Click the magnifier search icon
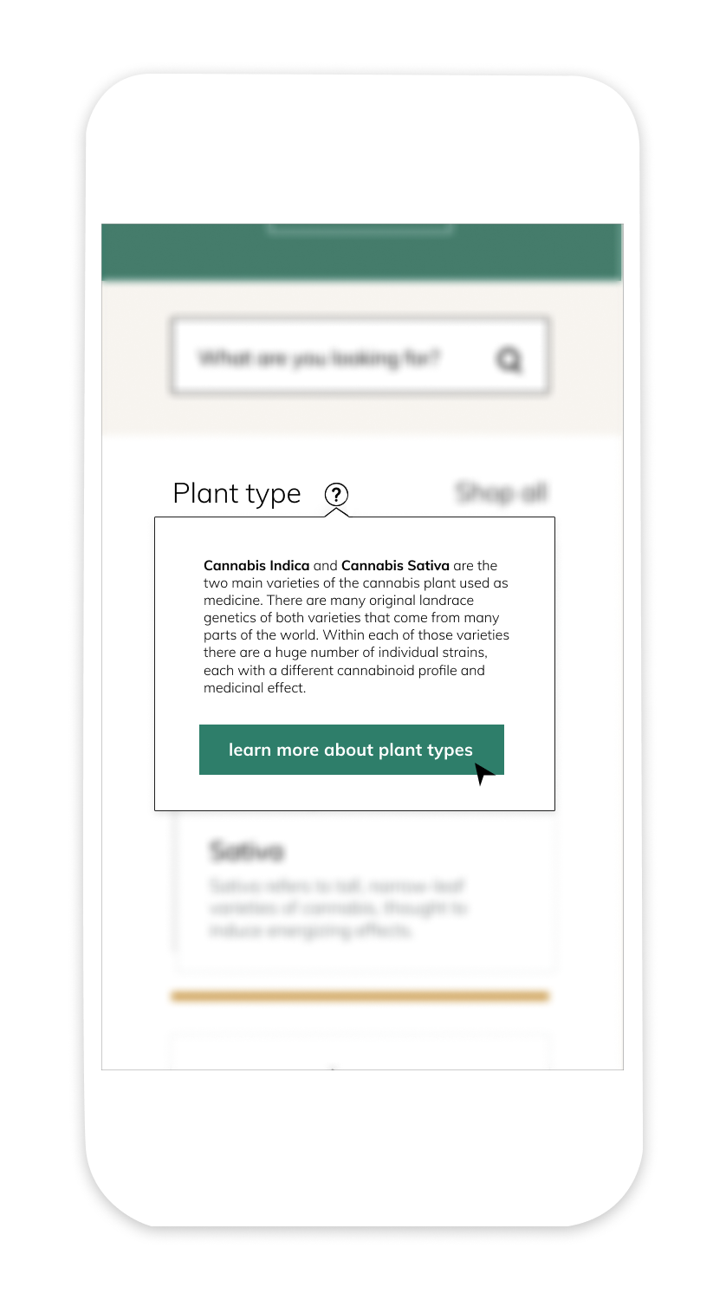 pos(509,359)
